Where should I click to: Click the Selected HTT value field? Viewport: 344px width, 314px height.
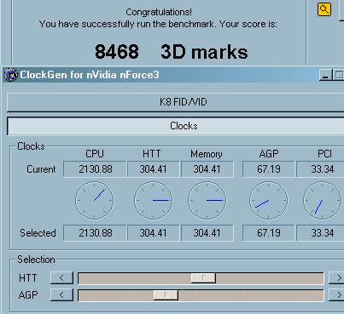[x=154, y=233]
